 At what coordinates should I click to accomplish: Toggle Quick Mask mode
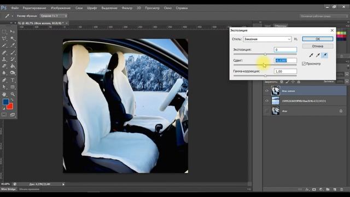[4, 114]
